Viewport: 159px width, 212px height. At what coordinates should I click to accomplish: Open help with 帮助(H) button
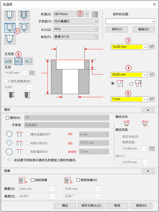pos(141,206)
